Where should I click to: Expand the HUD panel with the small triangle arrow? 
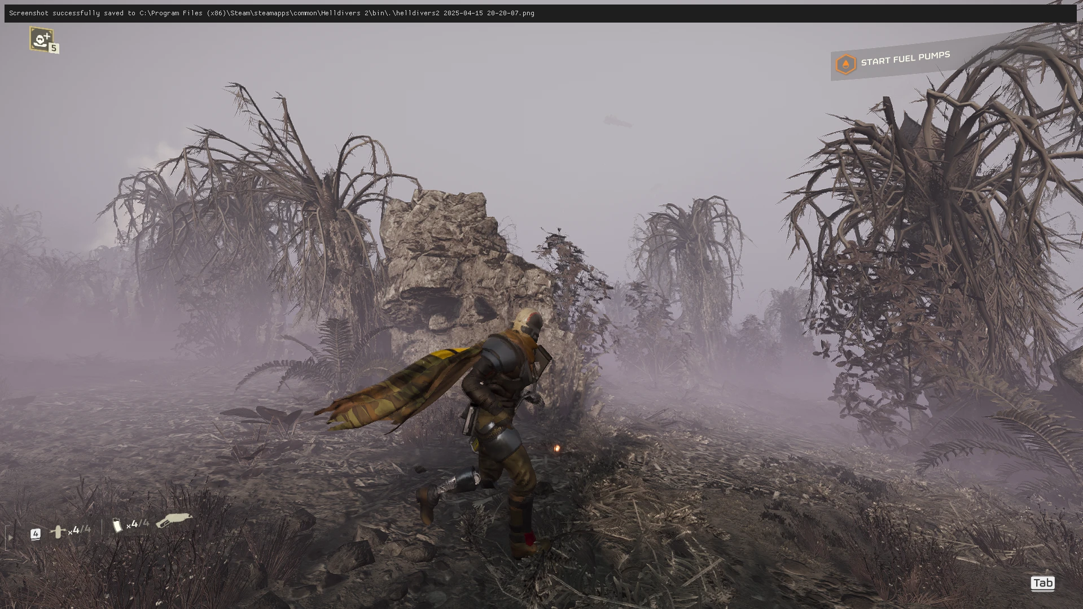(x=10, y=538)
